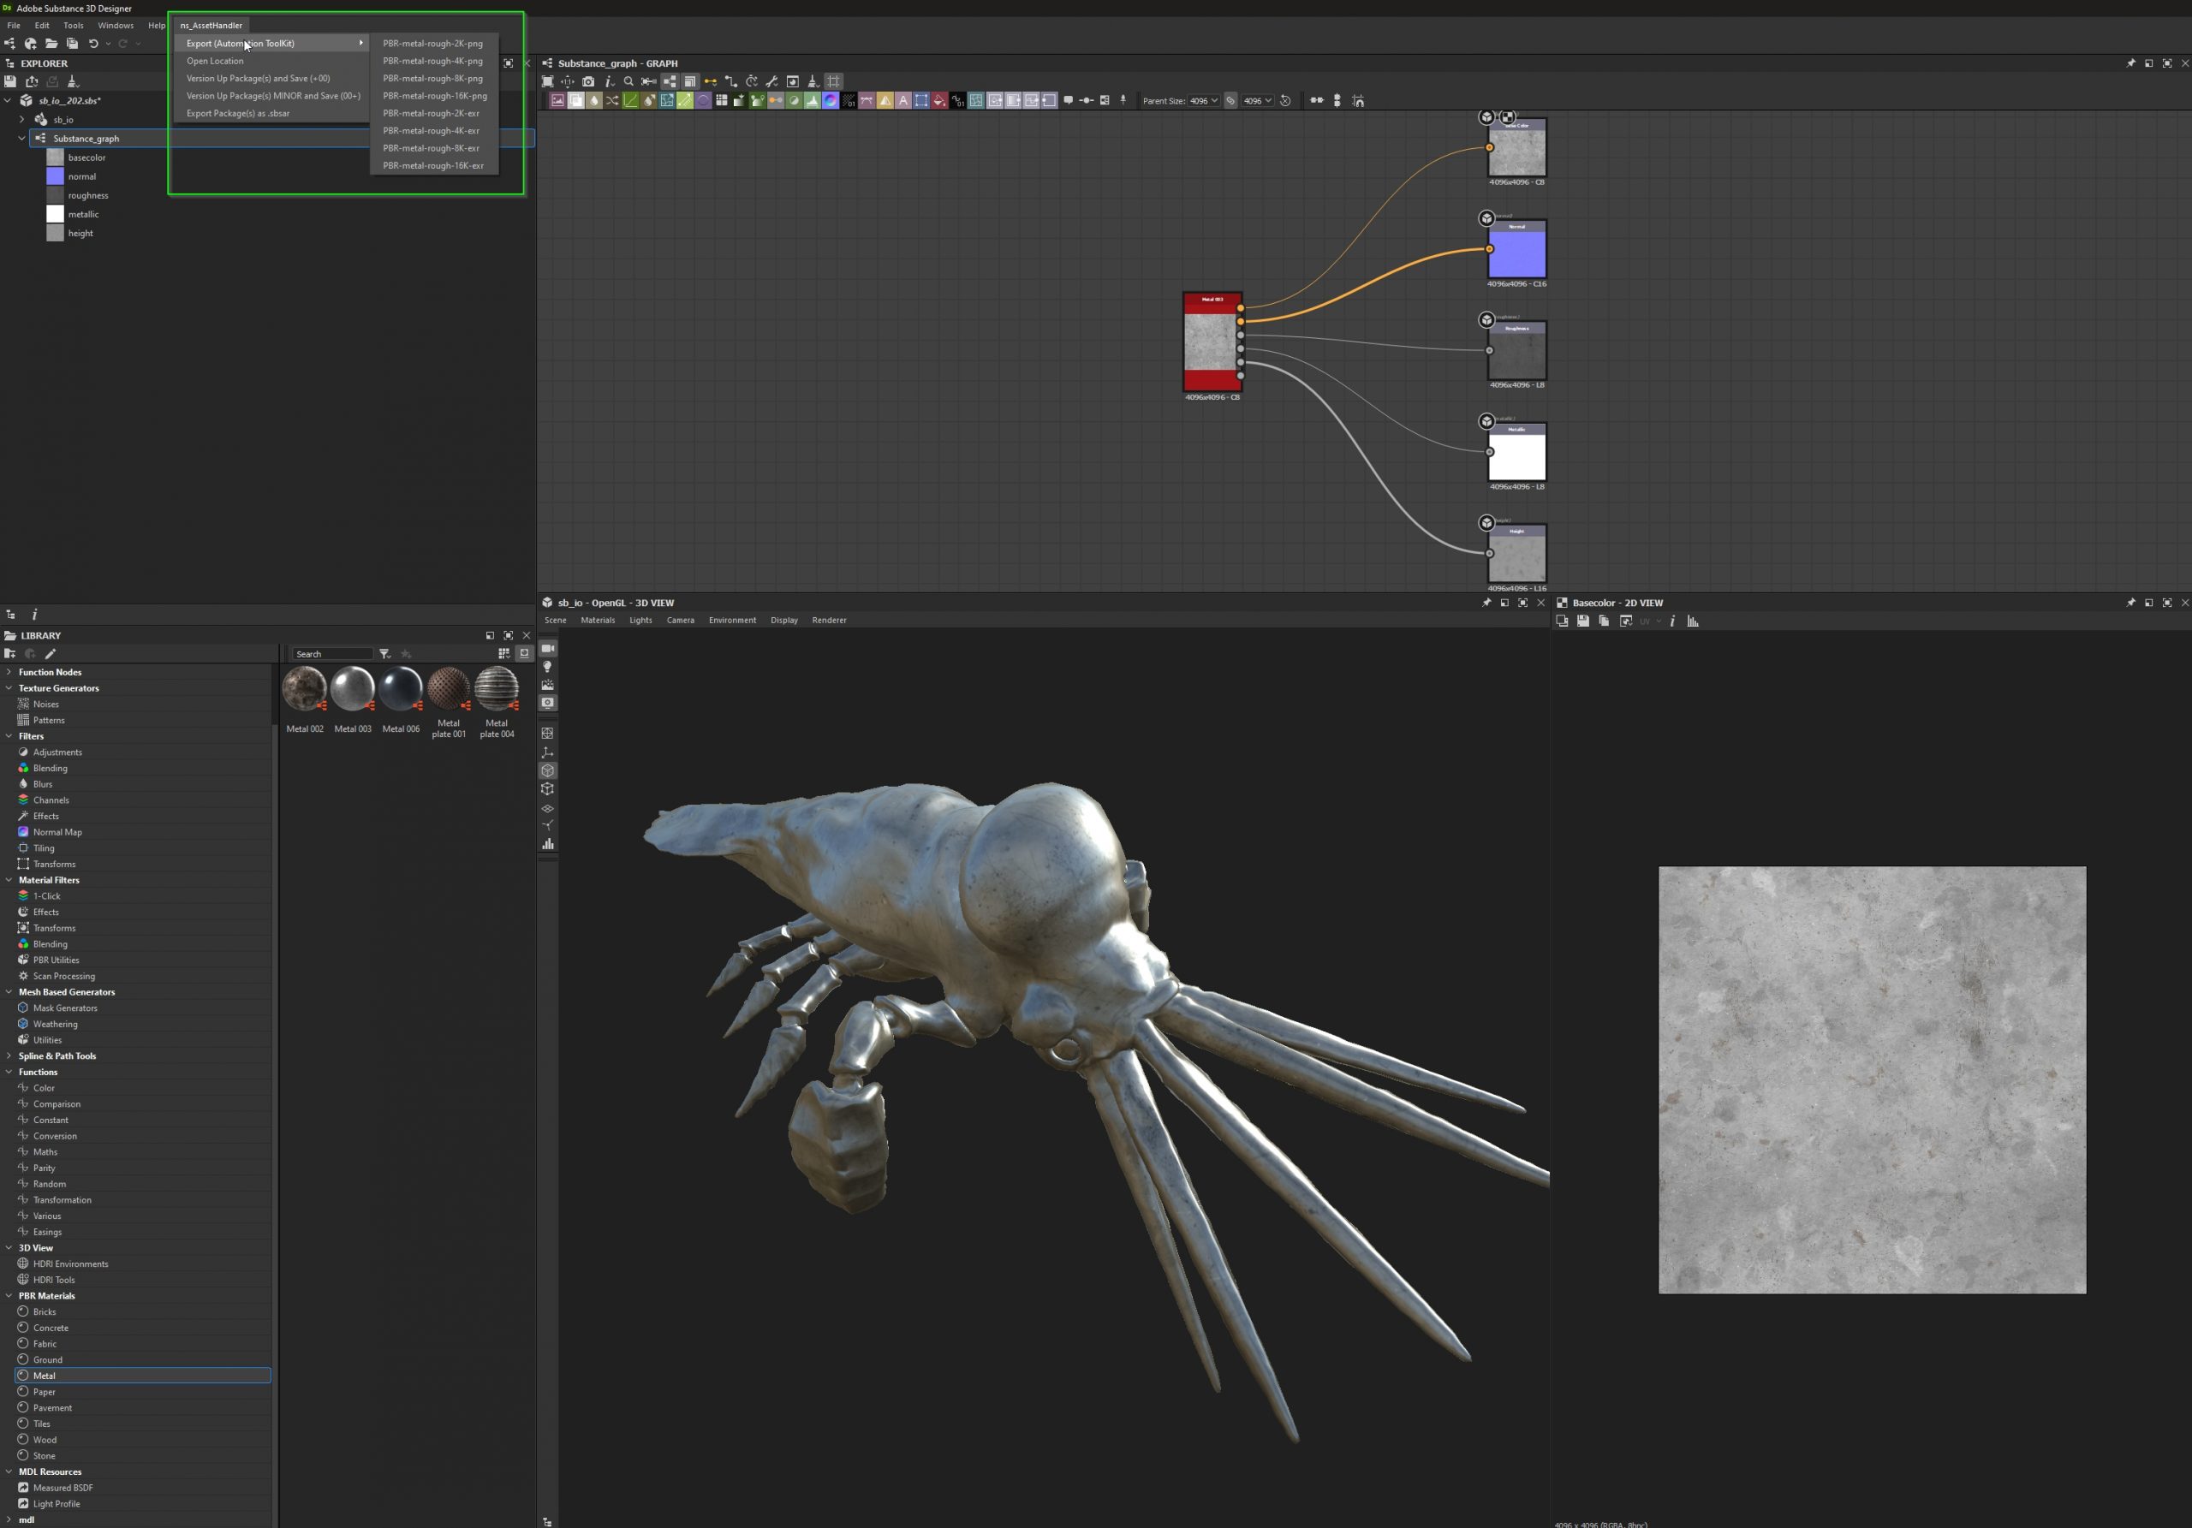
Task: Click the camera screenshot icon in graph toolbar
Action: [588, 81]
